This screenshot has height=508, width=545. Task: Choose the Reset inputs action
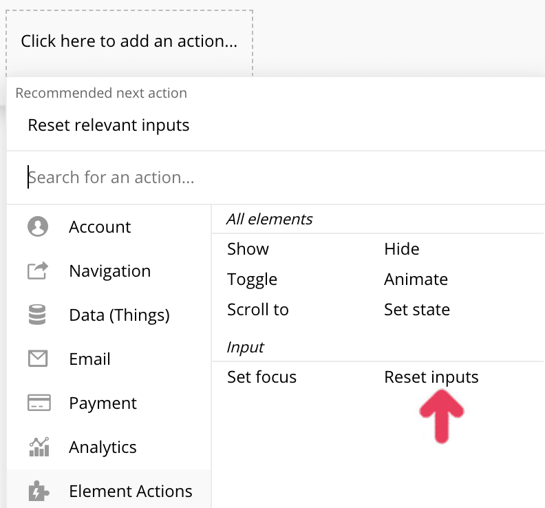point(431,377)
